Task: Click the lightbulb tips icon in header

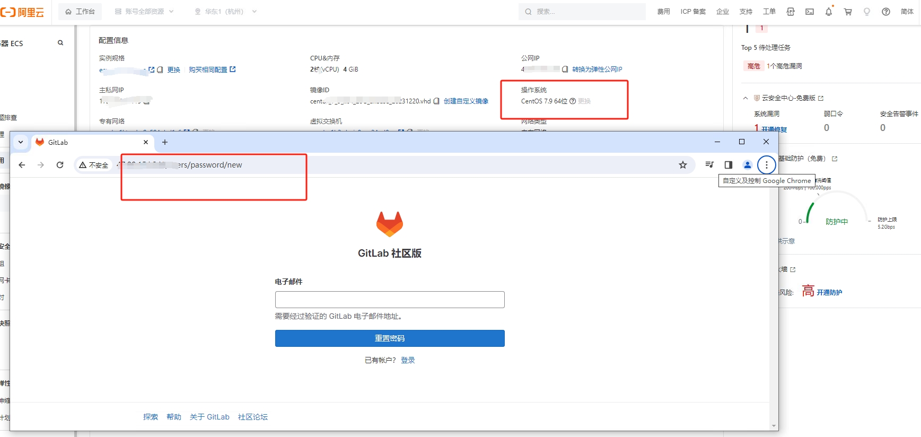Action: pos(867,12)
